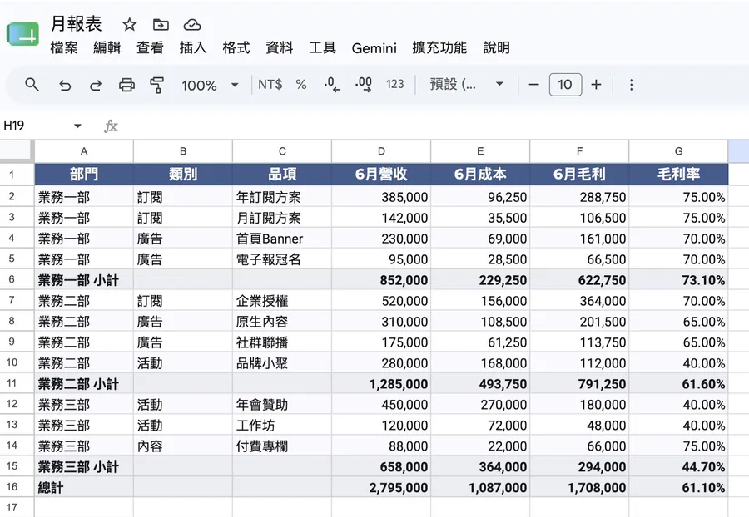Click cell 企業授權

tap(282, 300)
